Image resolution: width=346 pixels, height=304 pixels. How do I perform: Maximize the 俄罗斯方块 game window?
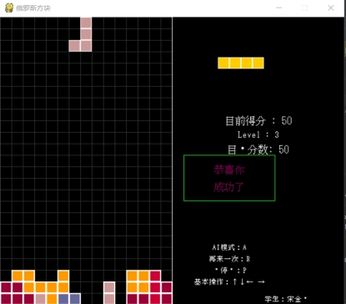pos(305,8)
